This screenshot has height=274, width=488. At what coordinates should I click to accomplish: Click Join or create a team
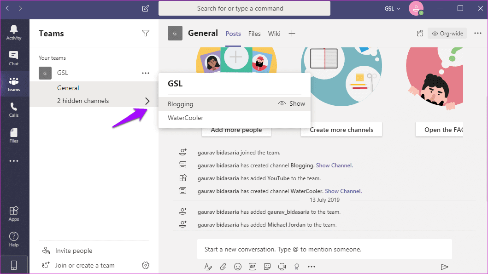click(78, 265)
